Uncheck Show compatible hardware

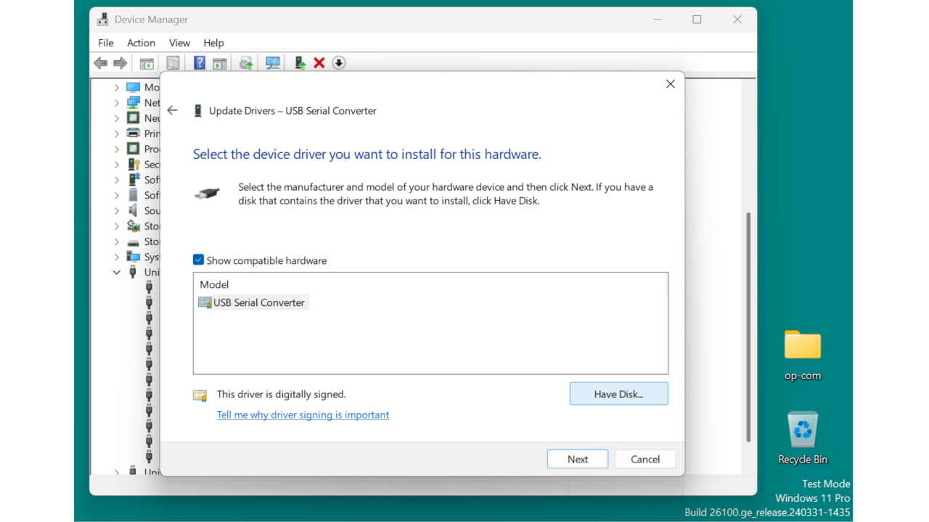[x=198, y=260]
